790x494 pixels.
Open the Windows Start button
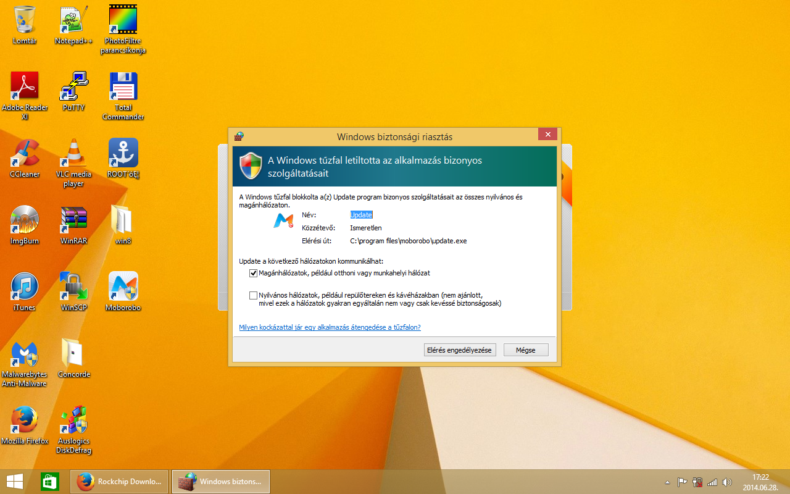[15, 482]
